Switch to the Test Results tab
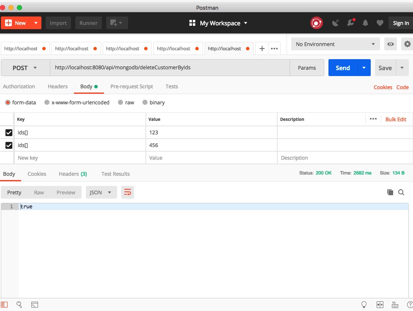413x311 pixels. 115,174
